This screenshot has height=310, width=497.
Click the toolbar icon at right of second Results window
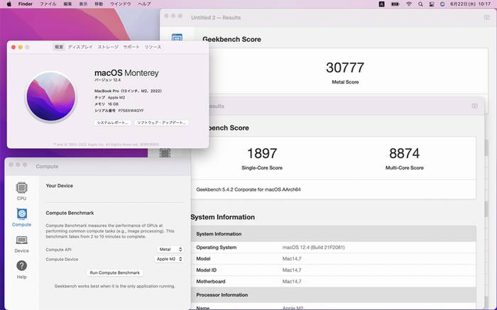[x=474, y=106]
